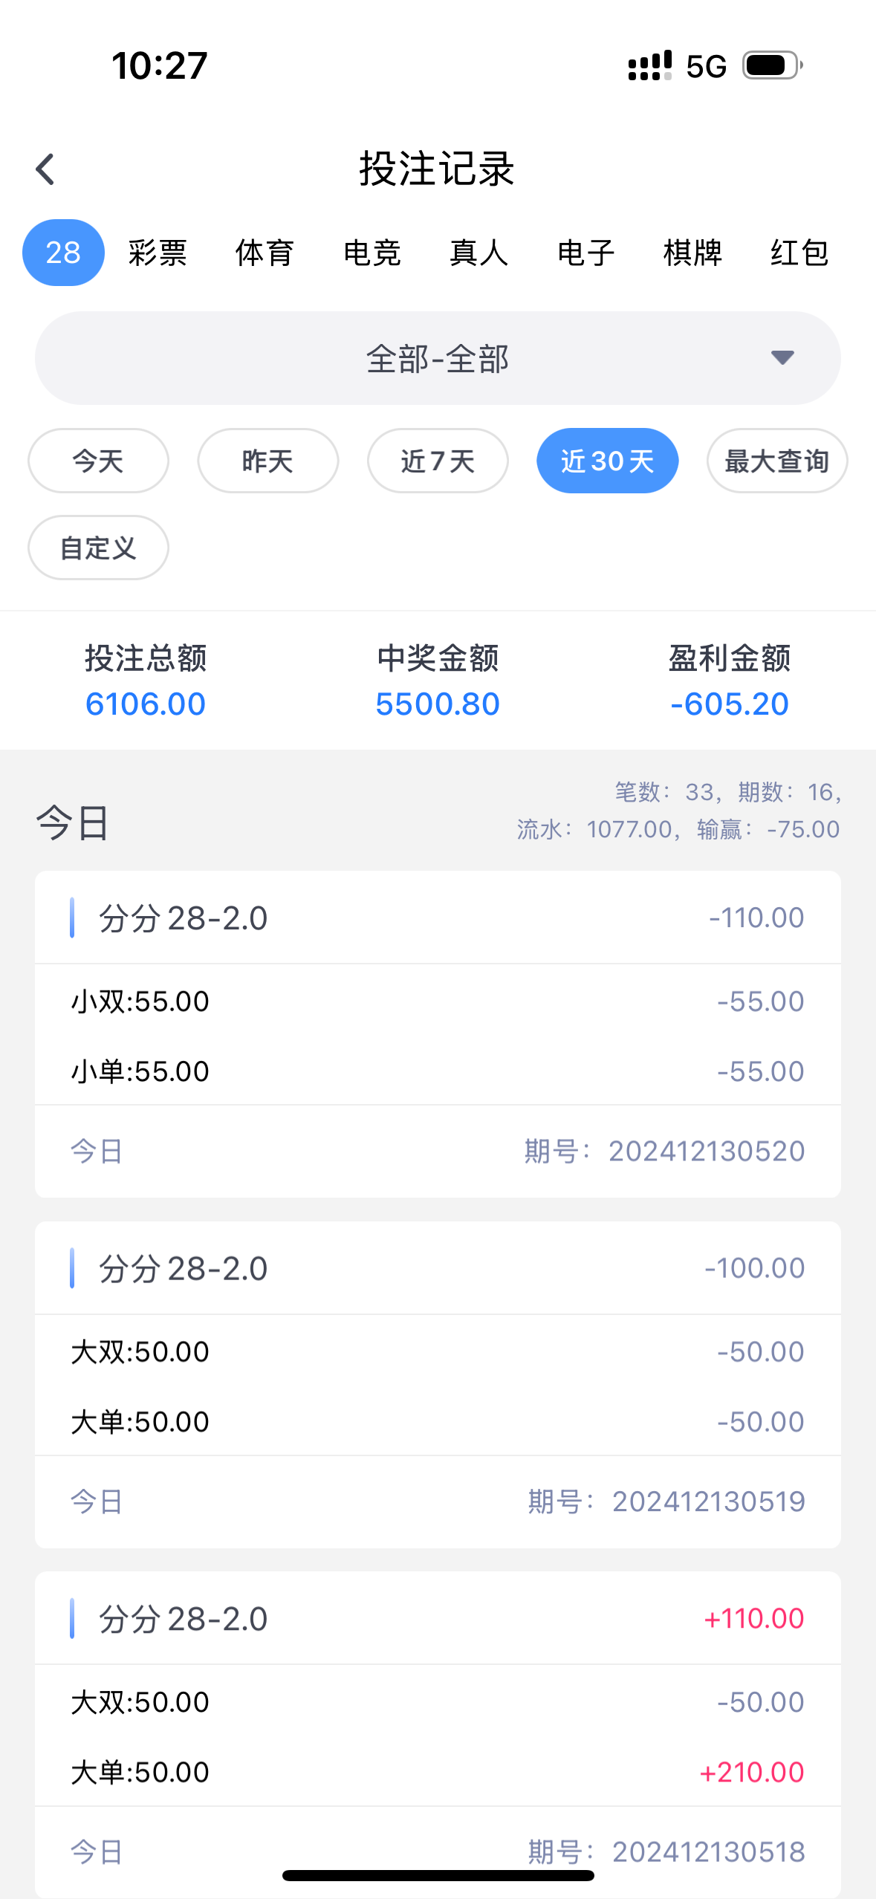Tap the battery status icon

pyautogui.click(x=773, y=65)
